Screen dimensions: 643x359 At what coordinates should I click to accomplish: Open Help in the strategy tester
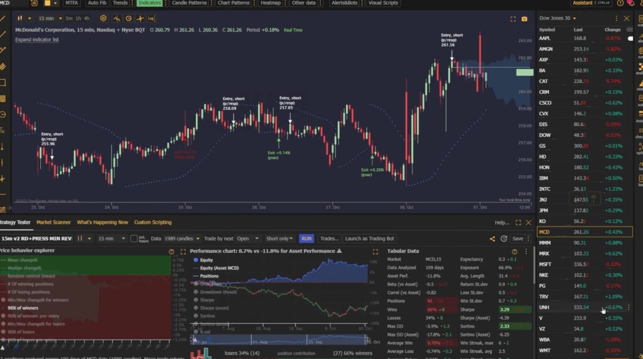tap(502, 223)
